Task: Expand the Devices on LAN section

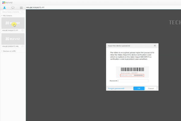Action: click(2, 51)
